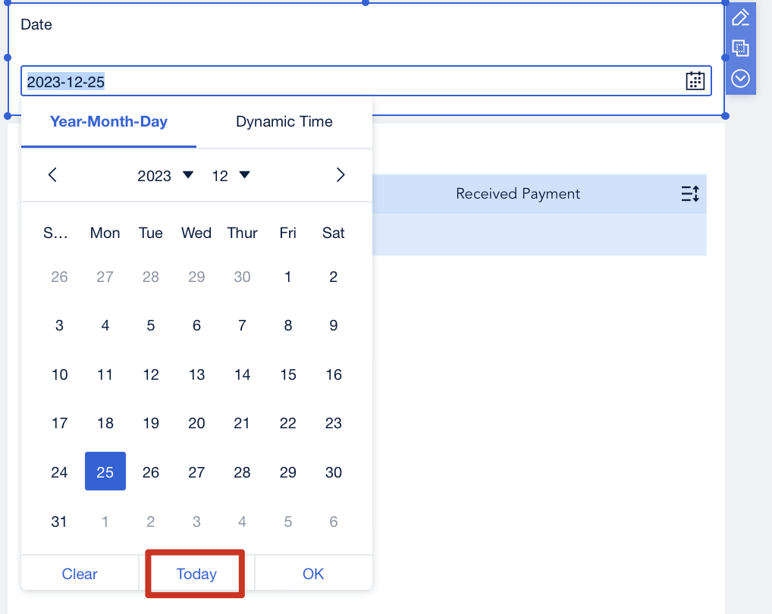The height and width of the screenshot is (614, 772).
Task: Select the highlighted date 25
Action: [105, 471]
